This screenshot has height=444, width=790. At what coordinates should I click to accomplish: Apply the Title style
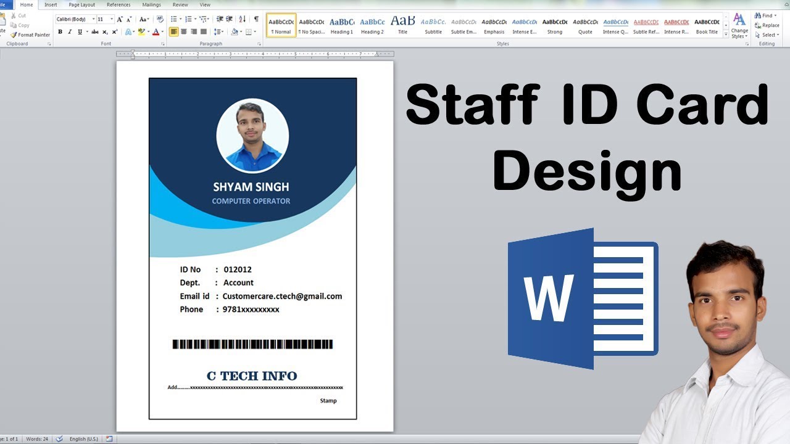click(402, 25)
